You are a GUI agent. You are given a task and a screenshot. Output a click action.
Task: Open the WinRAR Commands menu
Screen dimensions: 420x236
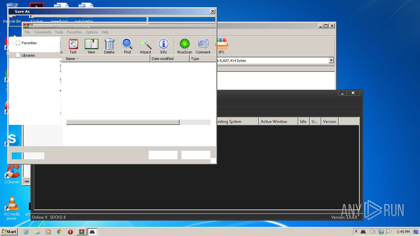pos(42,32)
